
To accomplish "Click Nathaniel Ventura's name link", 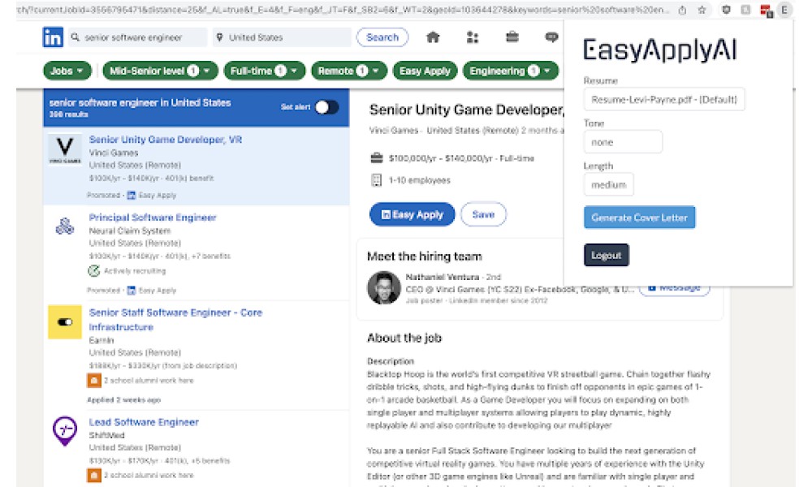I will tap(443, 277).
